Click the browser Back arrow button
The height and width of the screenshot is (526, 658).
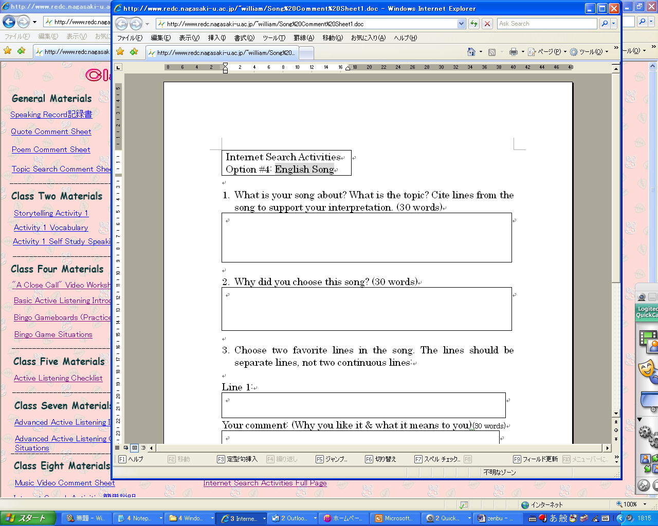pos(121,24)
